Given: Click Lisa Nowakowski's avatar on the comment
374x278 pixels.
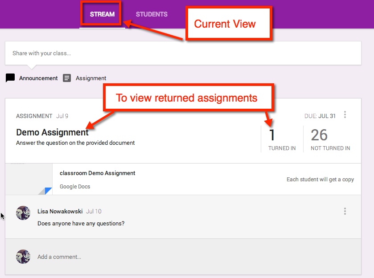Looking at the screenshot, I should 23,213.
